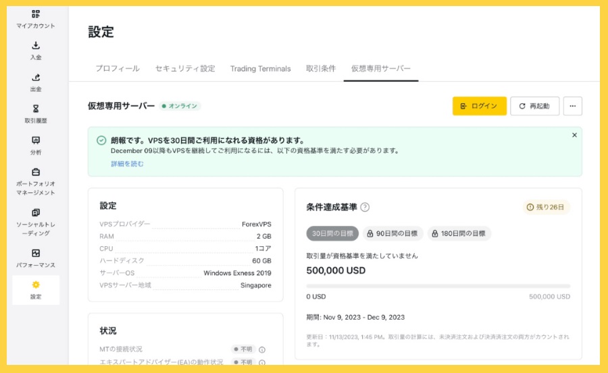This screenshot has width=608, height=373.
Task: Open the 詳細を読む link
Action: (x=127, y=163)
